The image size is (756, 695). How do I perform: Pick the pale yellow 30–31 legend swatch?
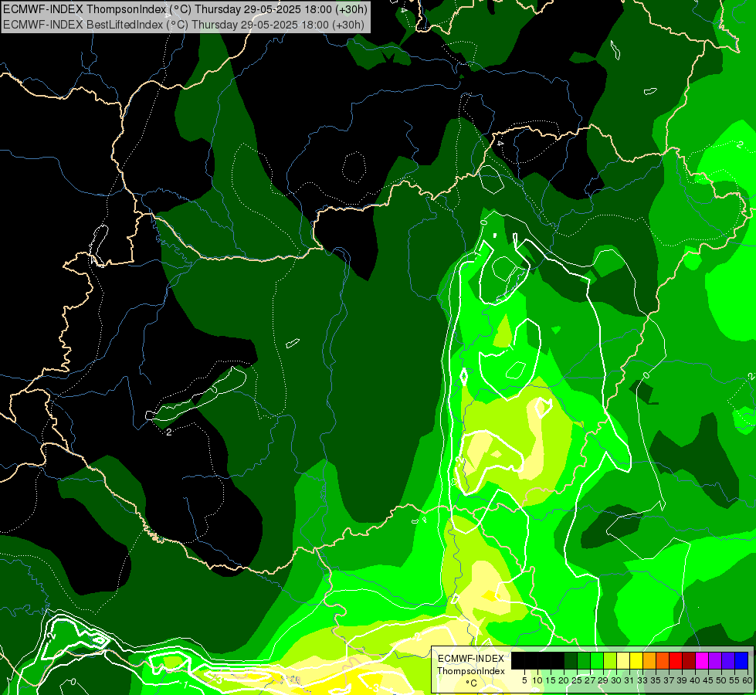coord(623,660)
